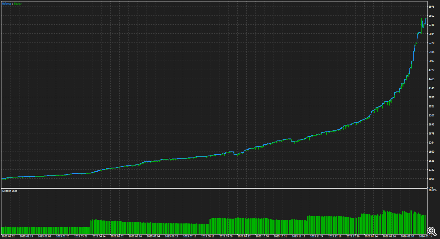This screenshot has width=440, height=239.
Task: Click the Equity legend label
Action: point(18,4)
